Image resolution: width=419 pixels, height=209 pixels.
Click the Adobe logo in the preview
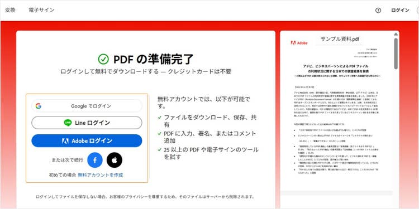299,43
